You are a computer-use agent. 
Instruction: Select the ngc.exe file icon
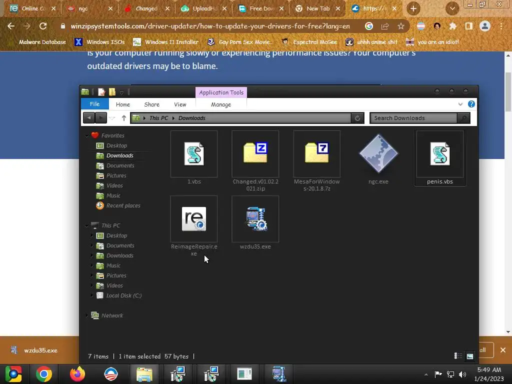coord(378,153)
